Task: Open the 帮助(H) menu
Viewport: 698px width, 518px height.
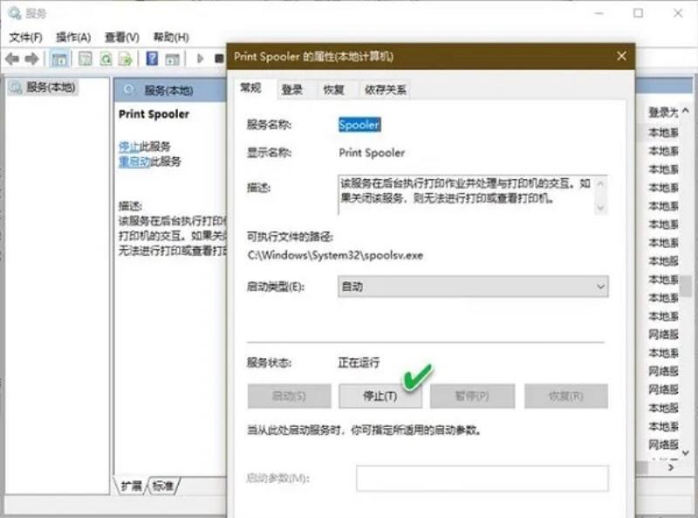Action: [171, 37]
